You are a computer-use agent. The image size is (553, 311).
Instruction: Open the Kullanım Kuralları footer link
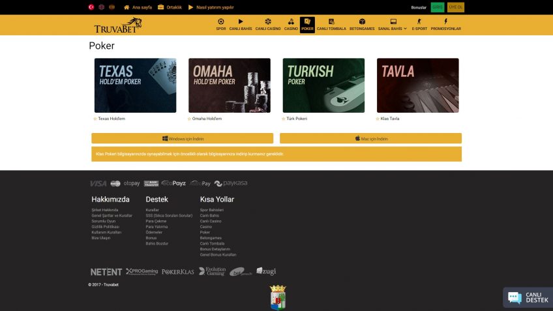106,233
